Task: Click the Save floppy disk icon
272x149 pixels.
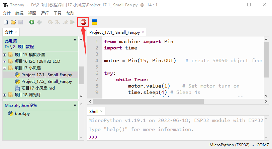Action: [21, 22]
